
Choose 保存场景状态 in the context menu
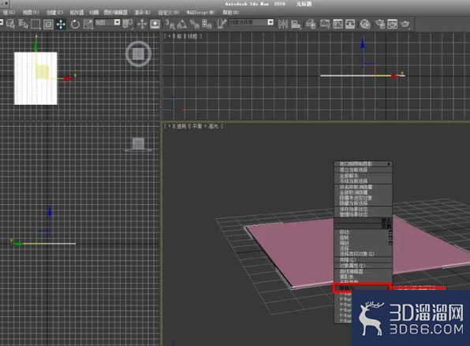tap(363, 209)
